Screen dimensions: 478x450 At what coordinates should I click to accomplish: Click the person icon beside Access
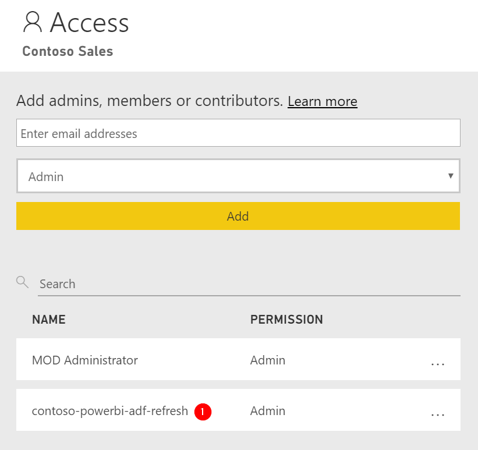pyautogui.click(x=33, y=22)
